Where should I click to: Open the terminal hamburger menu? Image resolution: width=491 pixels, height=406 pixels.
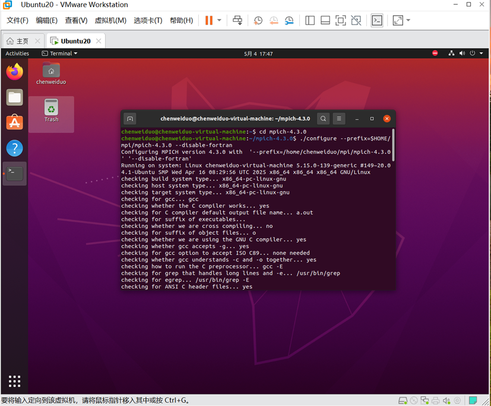tap(339, 119)
